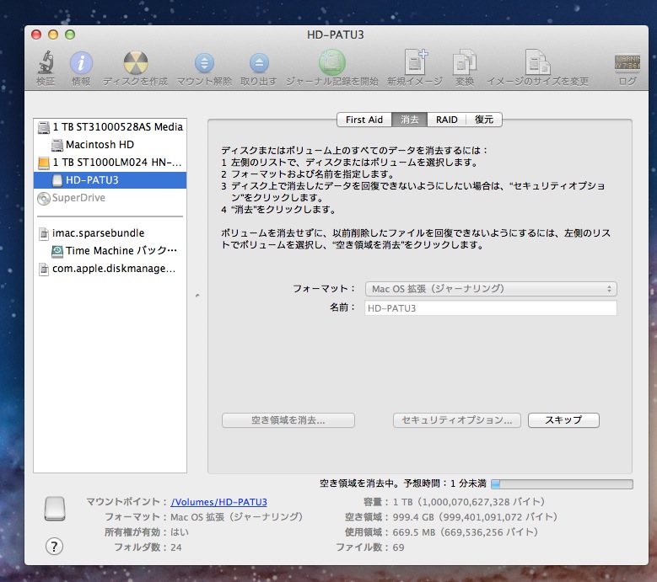Select 1 TB ST31000528AS Media disk
The width and height of the screenshot is (657, 582).
pyautogui.click(x=110, y=127)
